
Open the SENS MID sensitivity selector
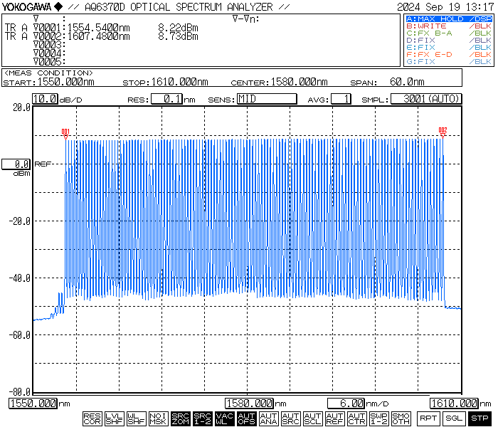(x=266, y=99)
